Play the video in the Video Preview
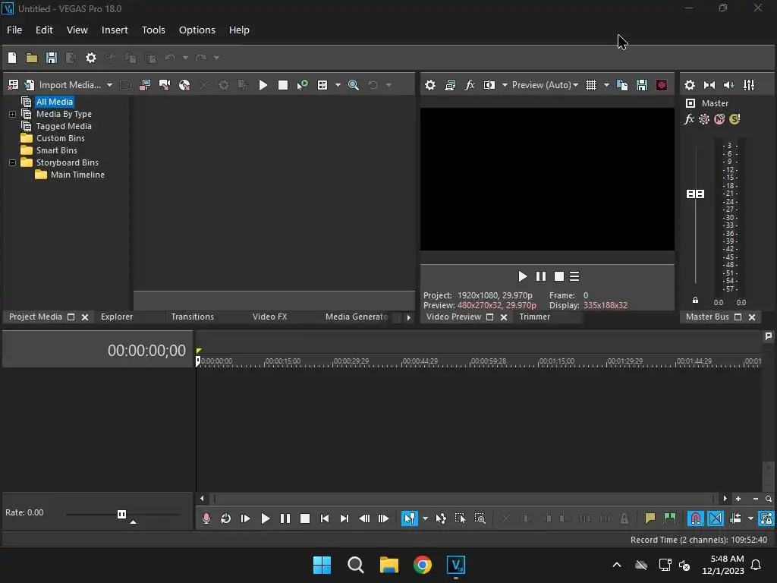 pos(522,276)
